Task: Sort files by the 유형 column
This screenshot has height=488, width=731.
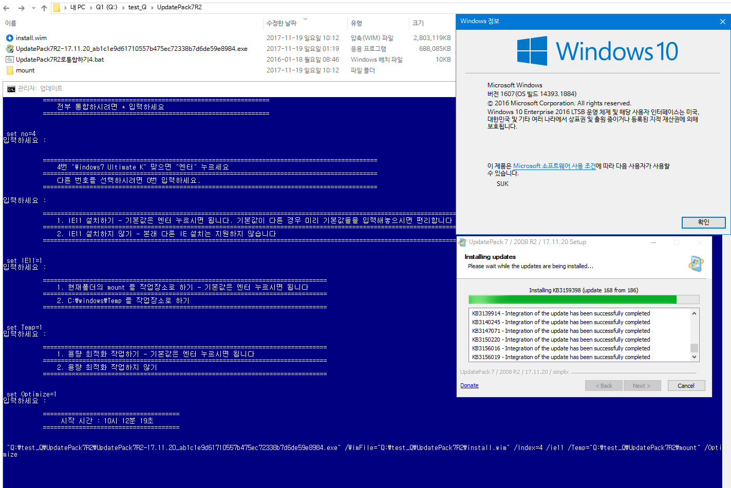Action: (357, 23)
